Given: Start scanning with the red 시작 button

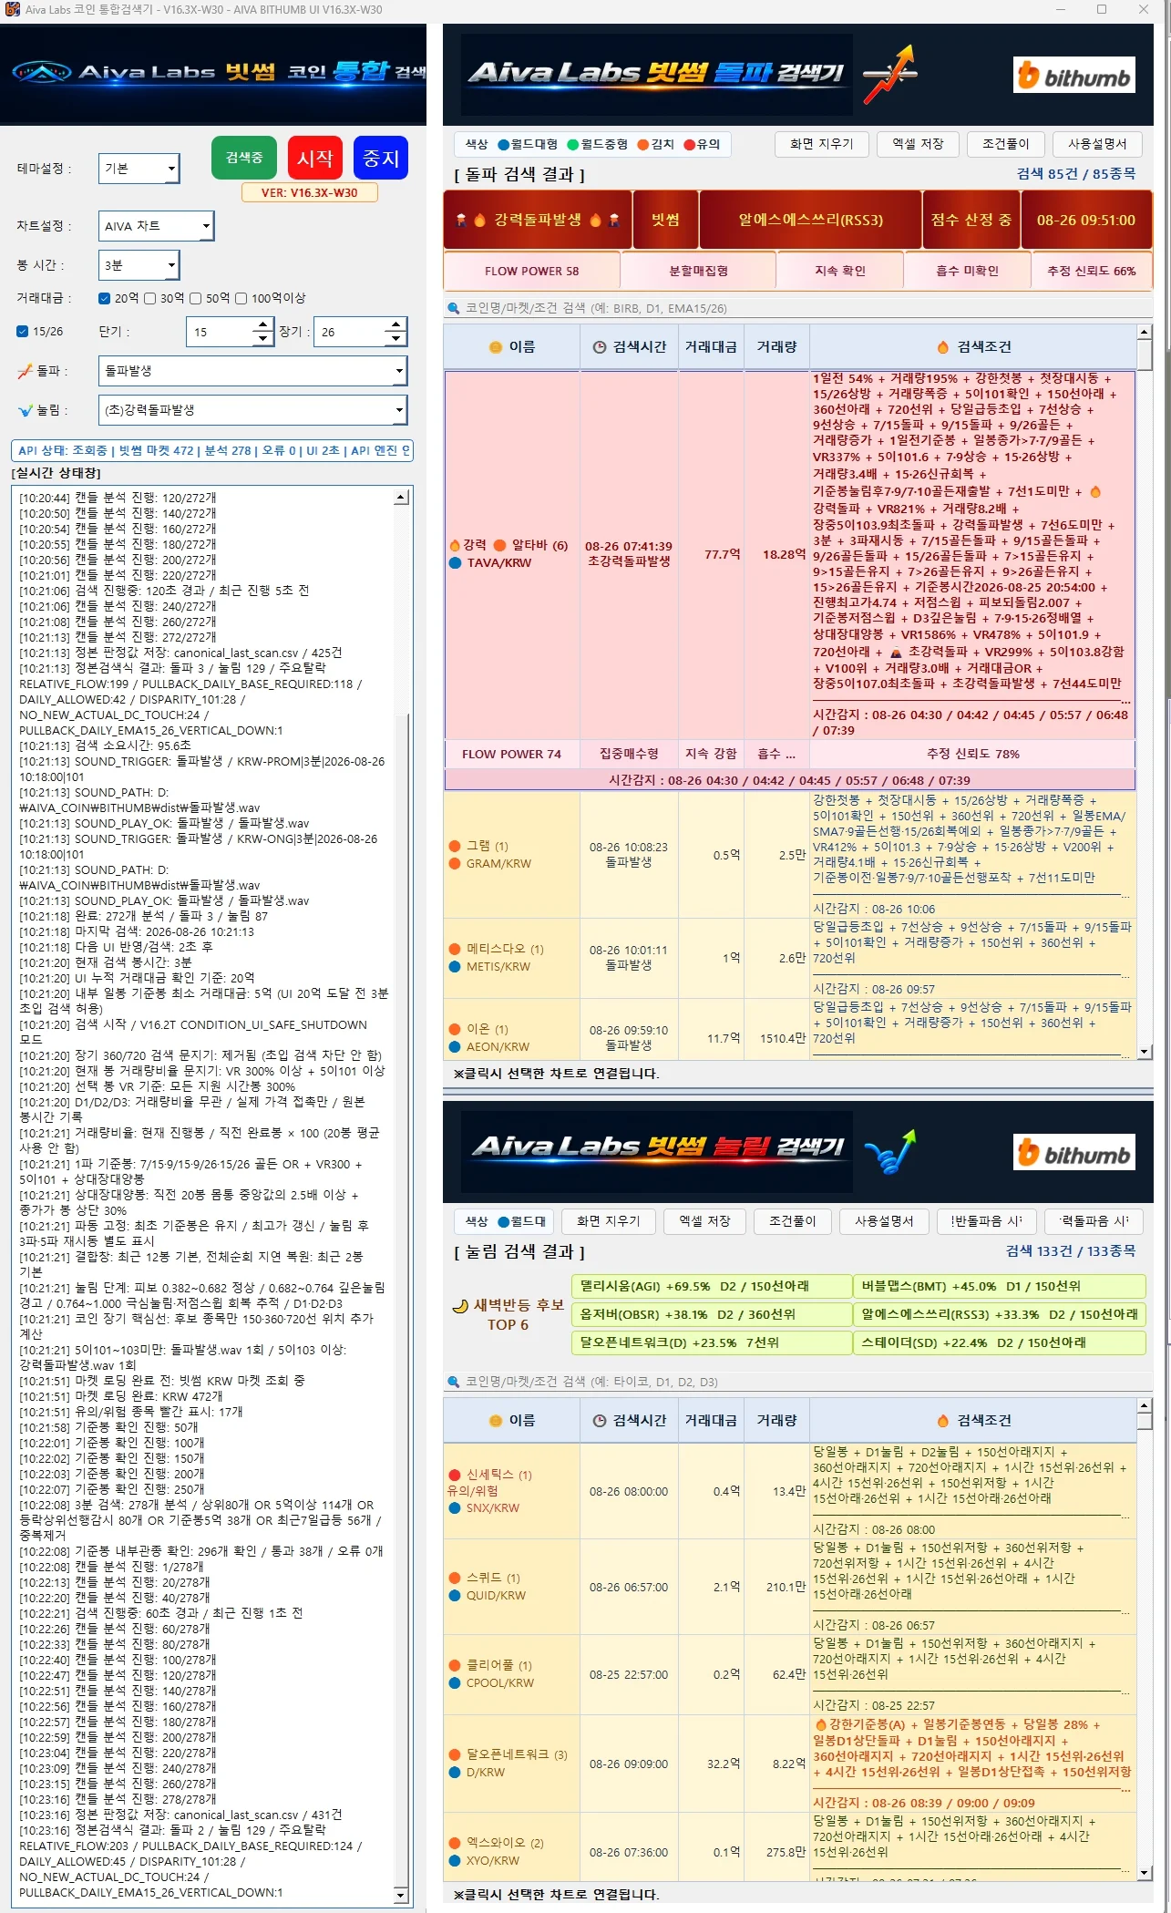Looking at the screenshot, I should 315,158.
